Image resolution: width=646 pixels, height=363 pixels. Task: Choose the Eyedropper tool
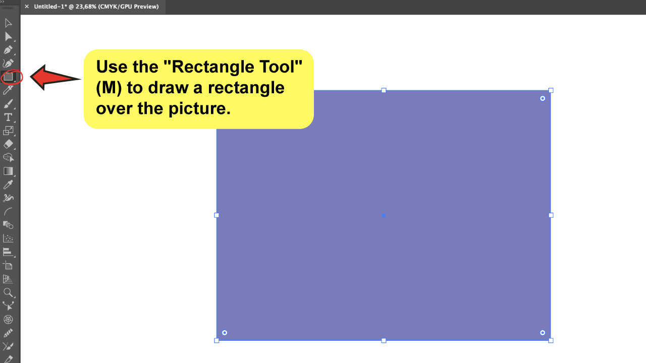pyautogui.click(x=8, y=184)
